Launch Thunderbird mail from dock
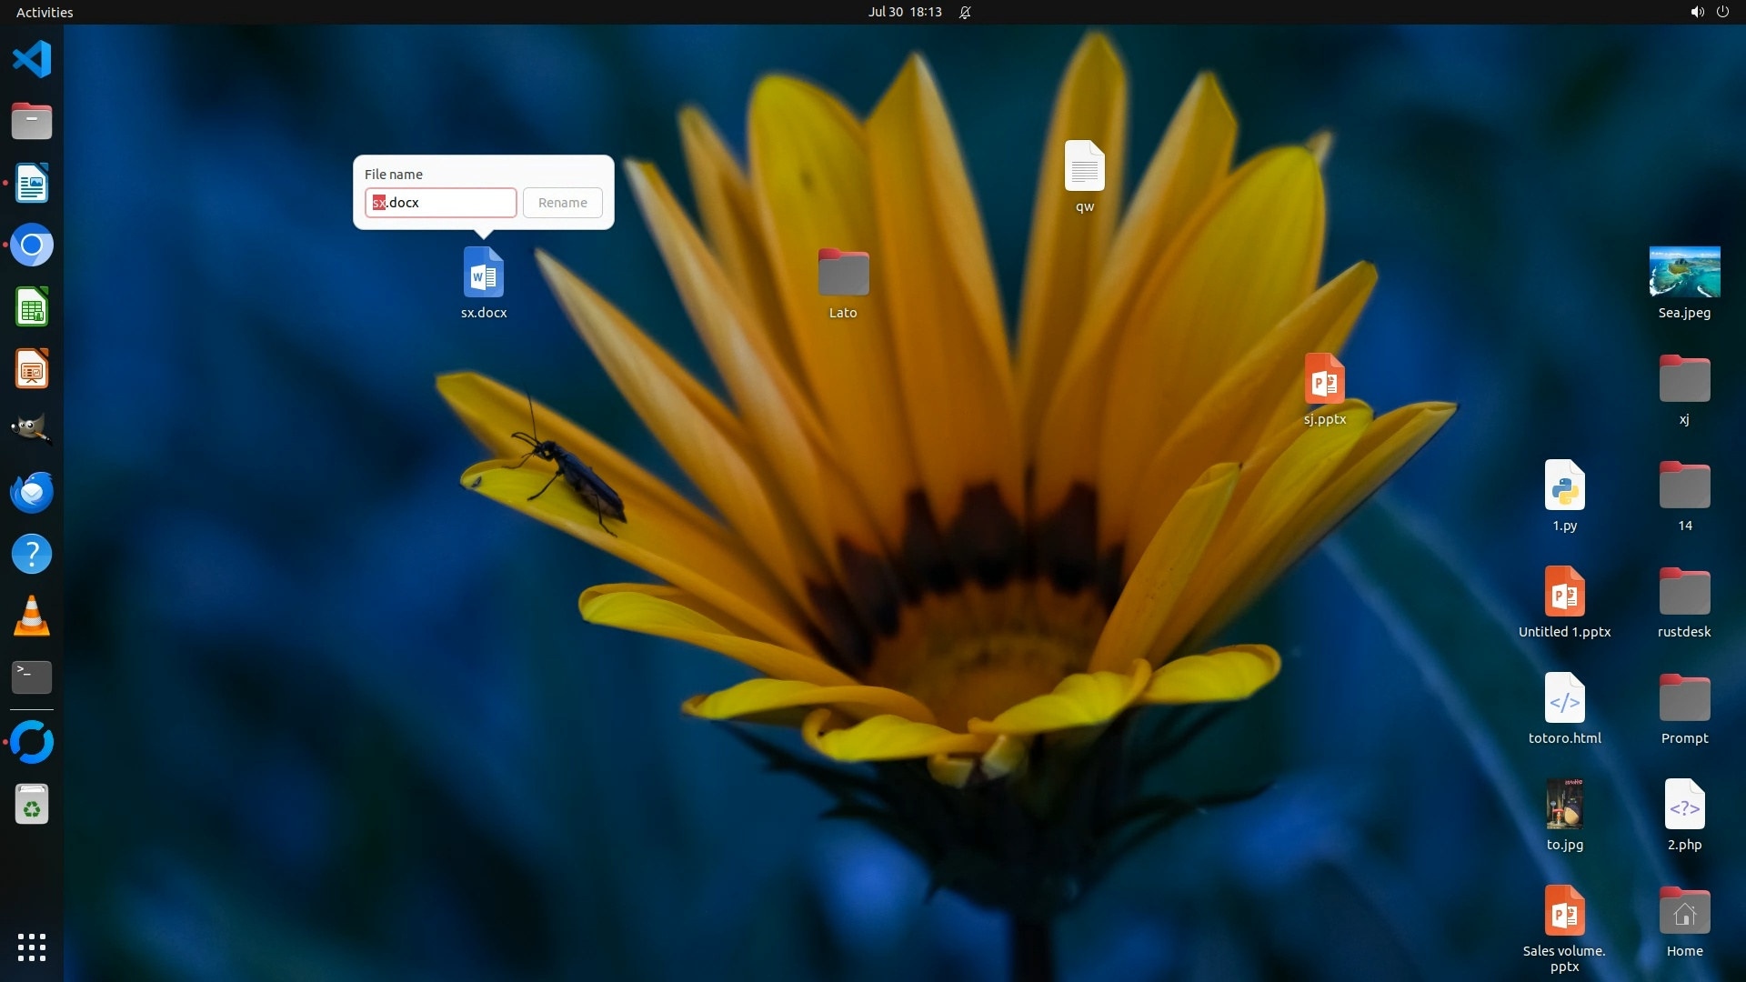This screenshot has height=982, width=1746. tap(32, 492)
